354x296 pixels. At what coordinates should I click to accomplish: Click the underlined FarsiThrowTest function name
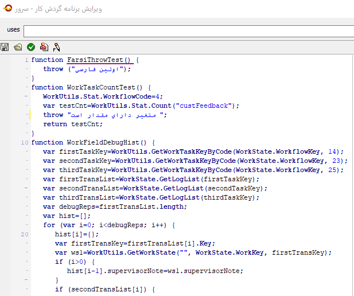[x=99, y=60]
